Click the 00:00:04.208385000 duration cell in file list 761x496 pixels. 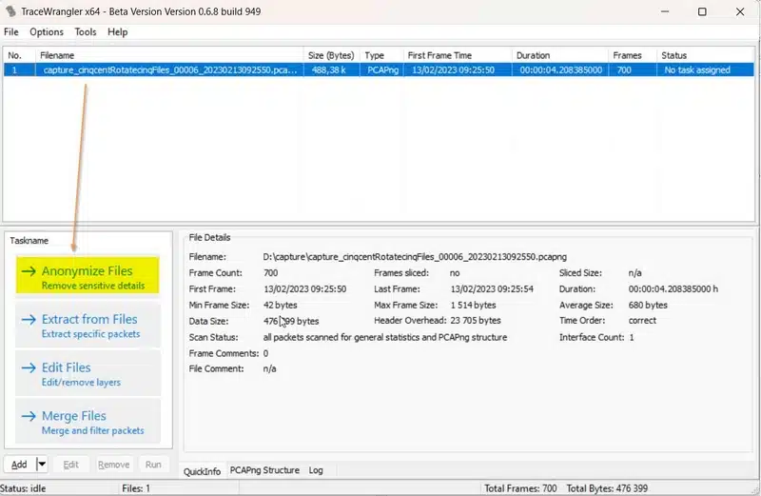561,69
